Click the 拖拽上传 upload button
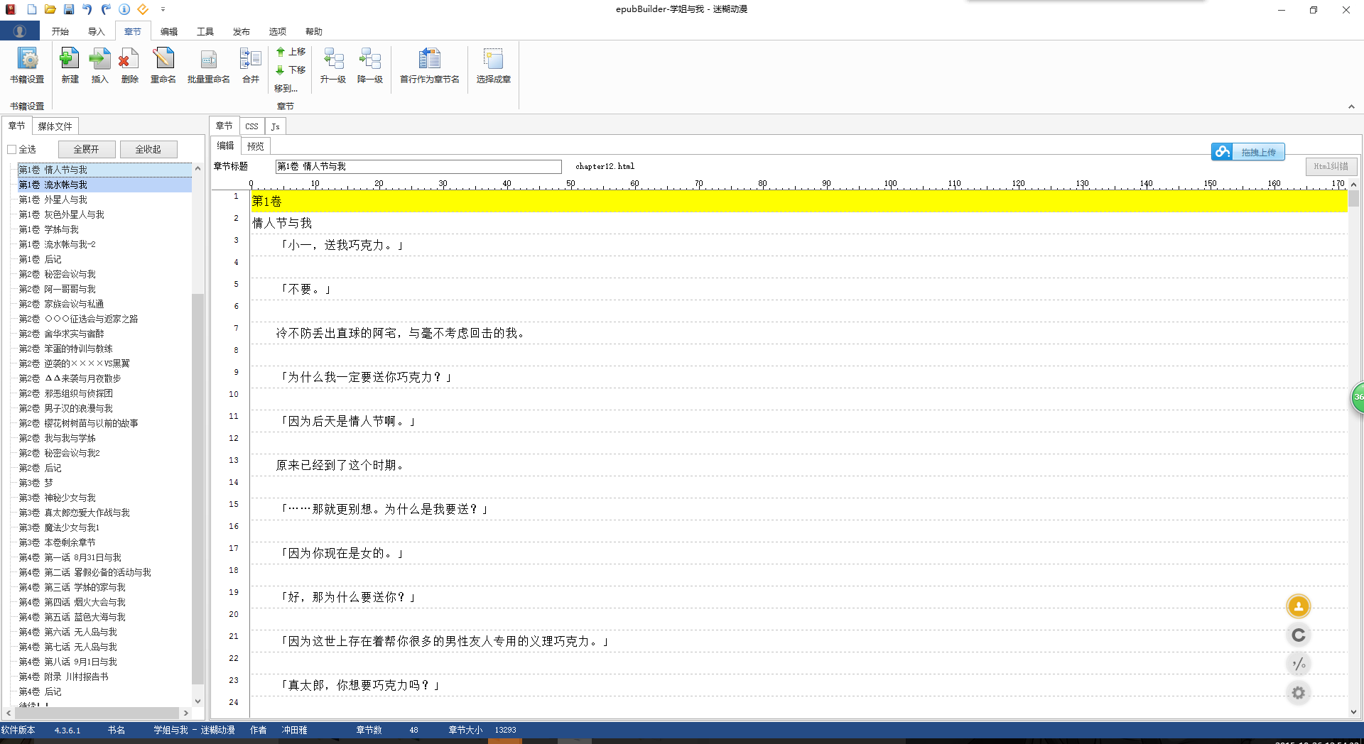The width and height of the screenshot is (1364, 744). click(x=1248, y=152)
